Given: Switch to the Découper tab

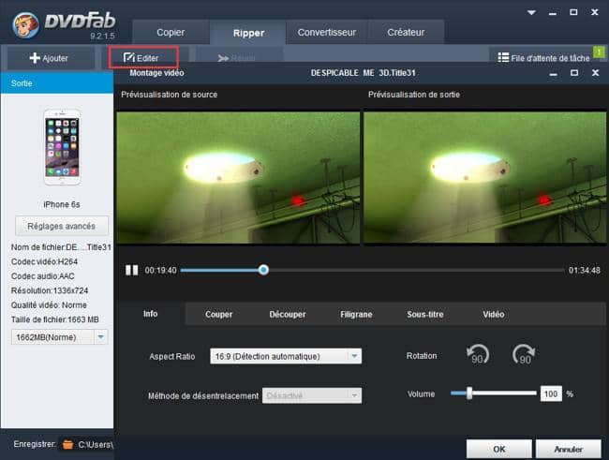Looking at the screenshot, I should [288, 314].
